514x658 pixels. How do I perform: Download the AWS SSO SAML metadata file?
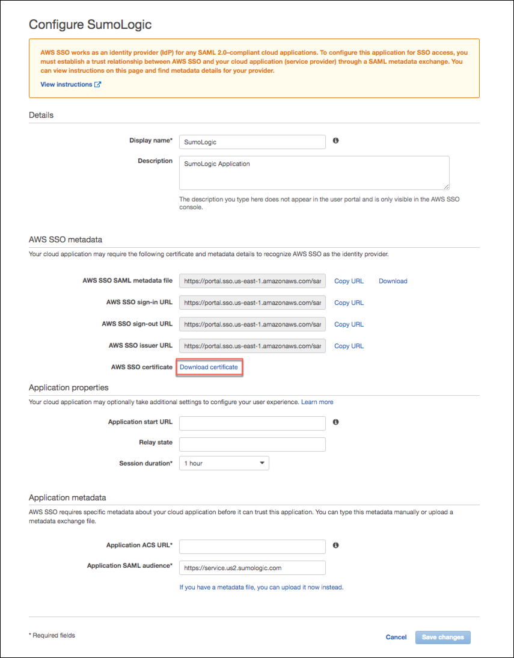[x=393, y=281]
